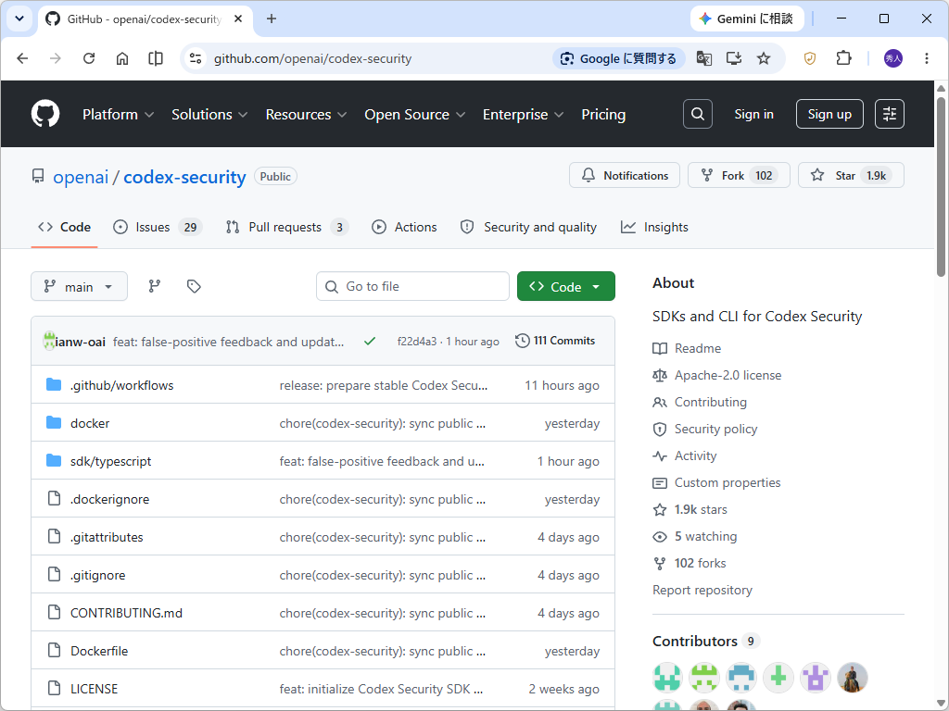Click Sign up button
949x711 pixels.
coord(829,114)
